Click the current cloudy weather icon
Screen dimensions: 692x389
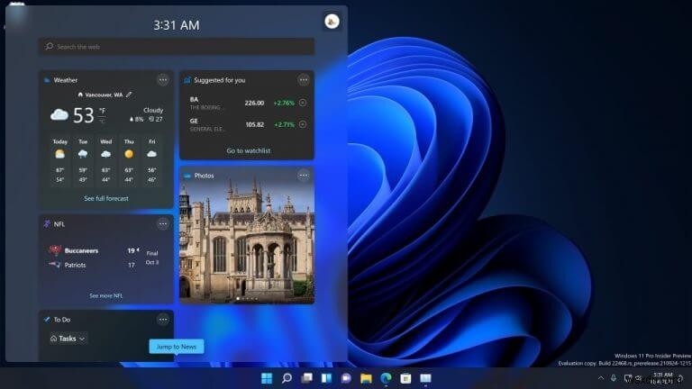click(59, 115)
